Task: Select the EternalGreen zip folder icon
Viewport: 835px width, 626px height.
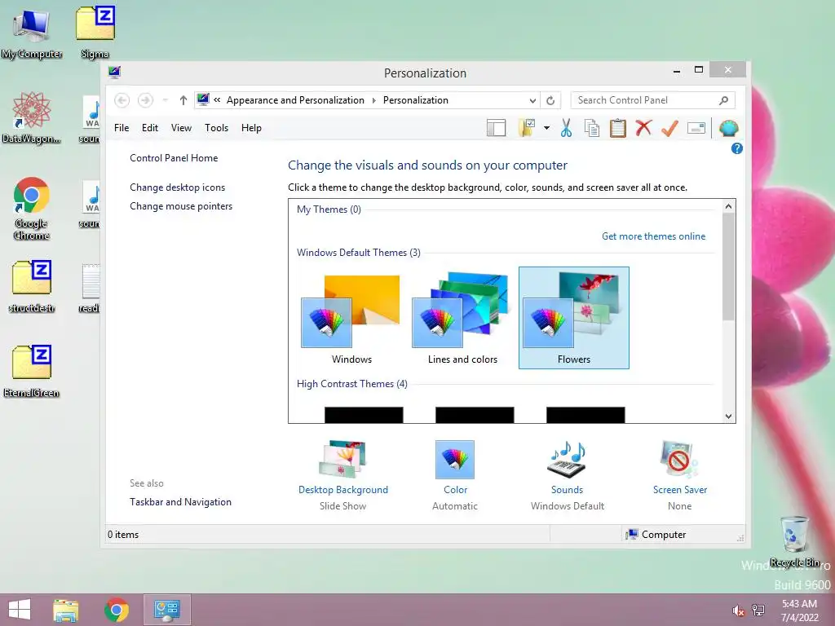Action: [32, 371]
